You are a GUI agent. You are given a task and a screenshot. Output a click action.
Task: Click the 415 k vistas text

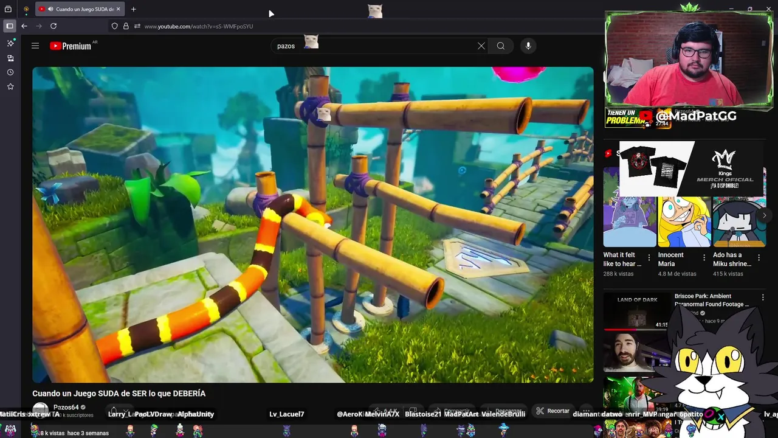728,274
